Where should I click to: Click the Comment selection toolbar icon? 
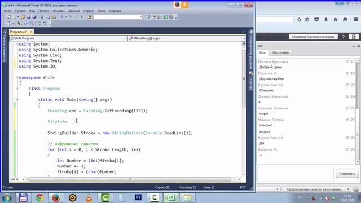click(39, 24)
